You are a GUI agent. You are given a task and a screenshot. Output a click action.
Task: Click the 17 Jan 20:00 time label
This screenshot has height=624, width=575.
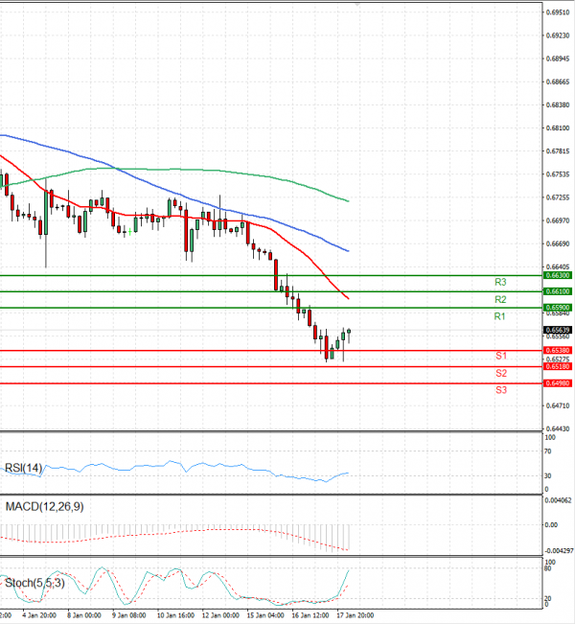pyautogui.click(x=356, y=616)
